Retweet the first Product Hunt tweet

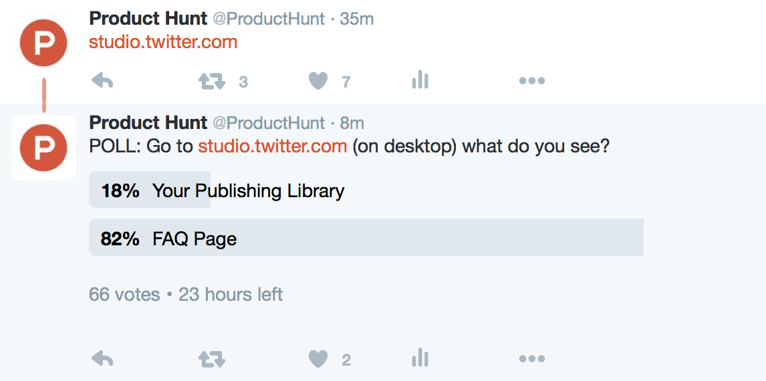pos(212,81)
